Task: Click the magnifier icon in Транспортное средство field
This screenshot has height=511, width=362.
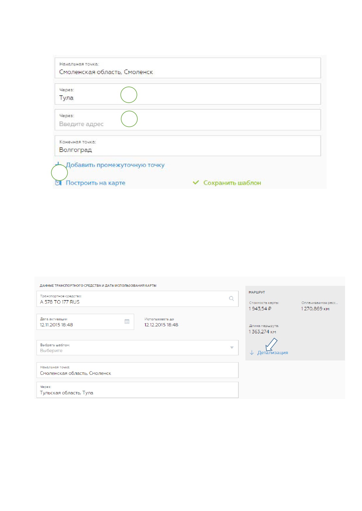Action: coord(231,298)
